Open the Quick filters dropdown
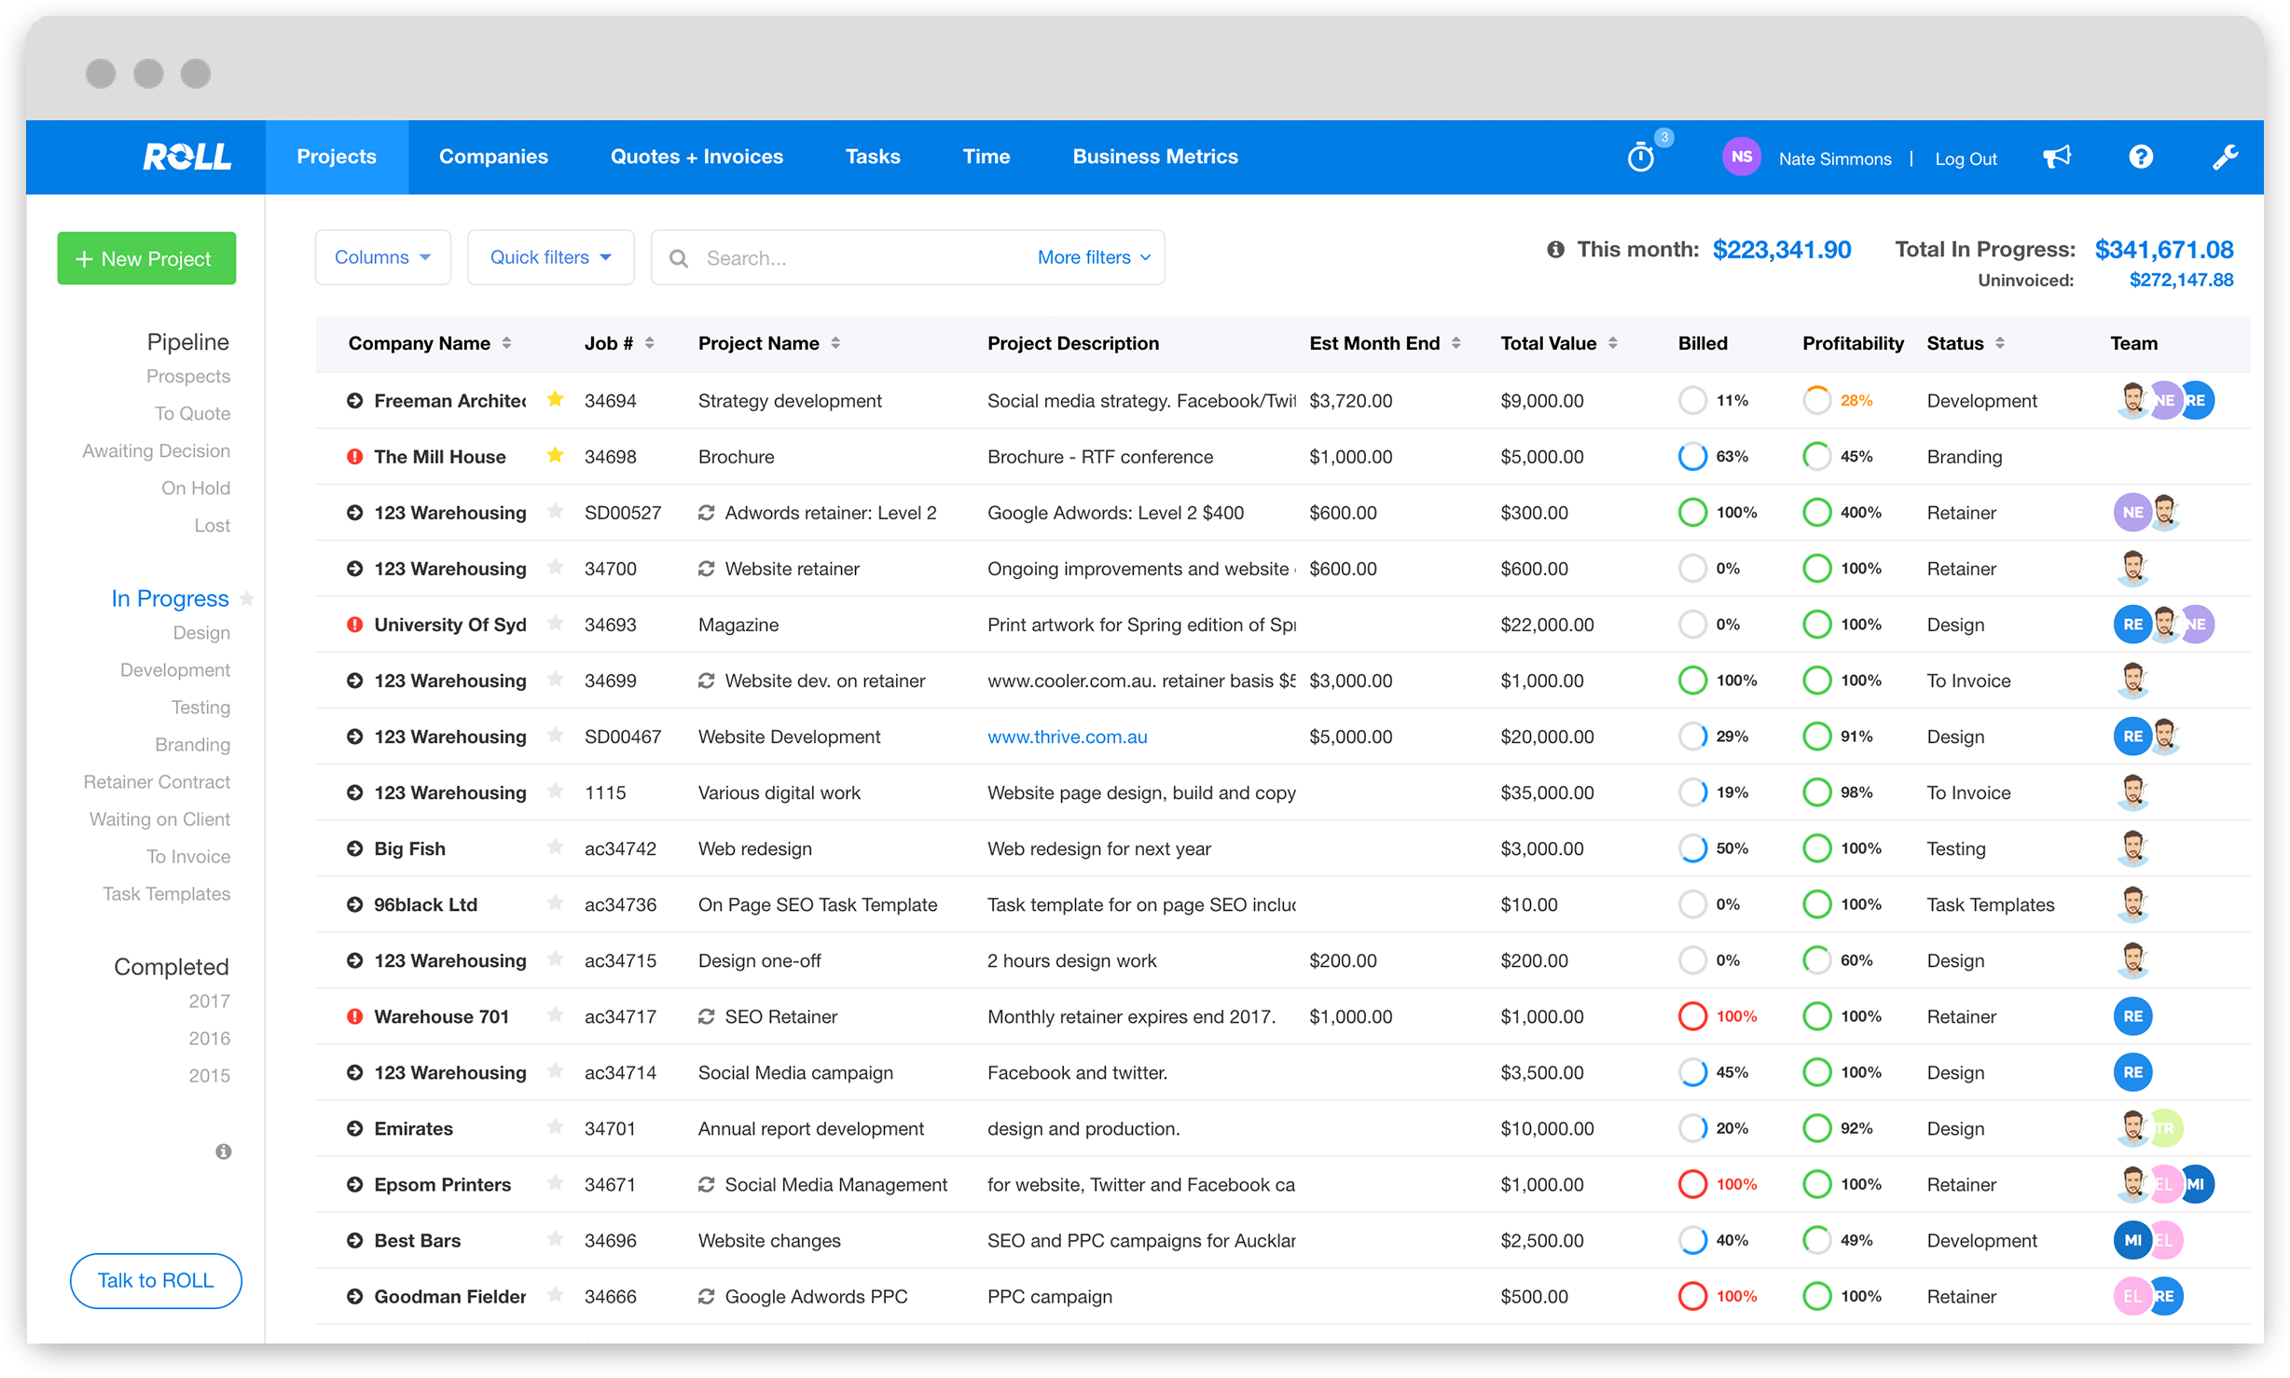 551,257
